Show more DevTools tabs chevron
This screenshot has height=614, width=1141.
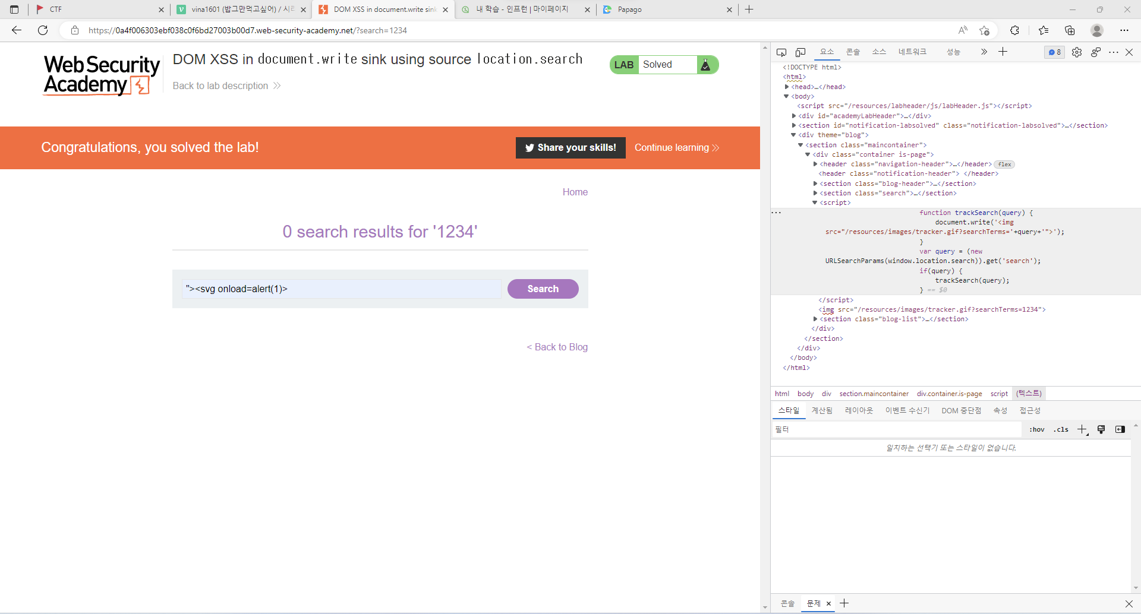(984, 52)
